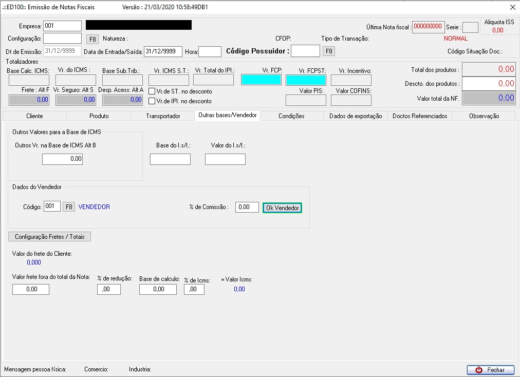Click the Fechar button

pos(490,370)
